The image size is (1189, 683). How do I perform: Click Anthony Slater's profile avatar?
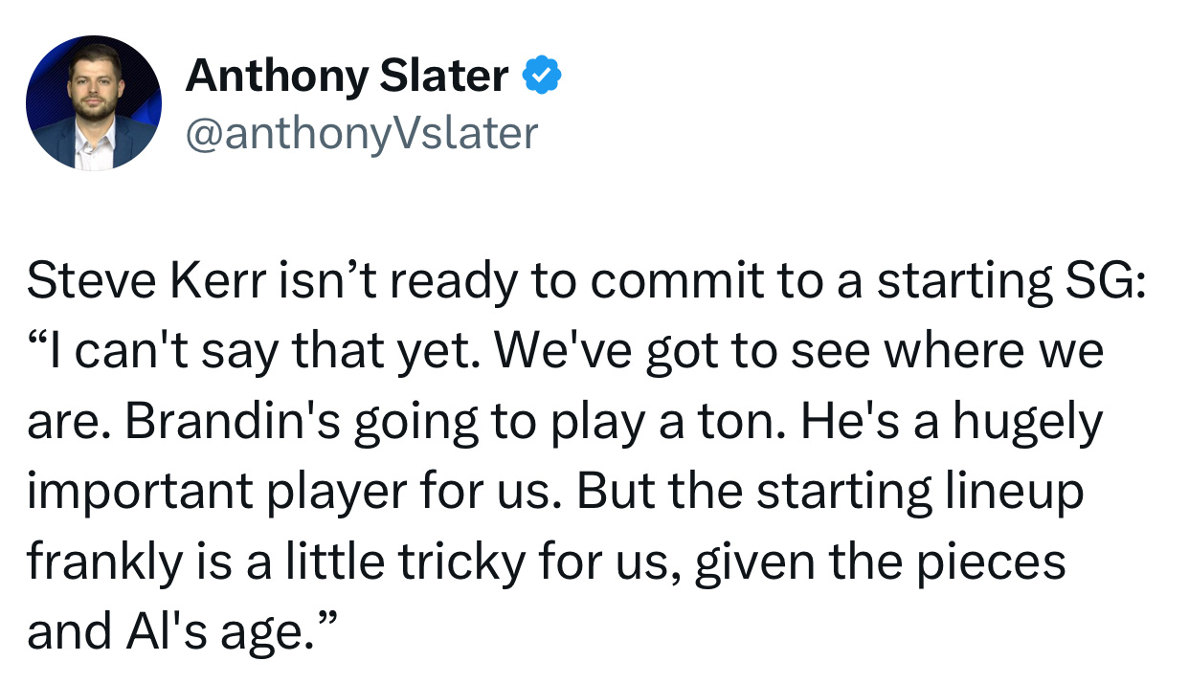(x=94, y=103)
